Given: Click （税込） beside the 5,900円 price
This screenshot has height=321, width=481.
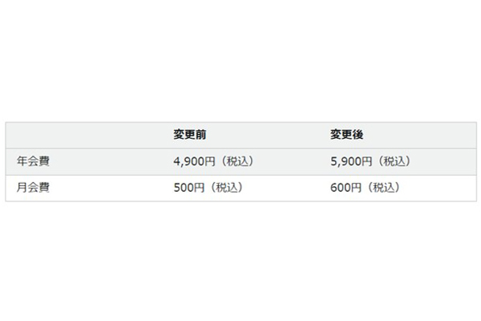Looking at the screenshot, I should (x=393, y=161).
